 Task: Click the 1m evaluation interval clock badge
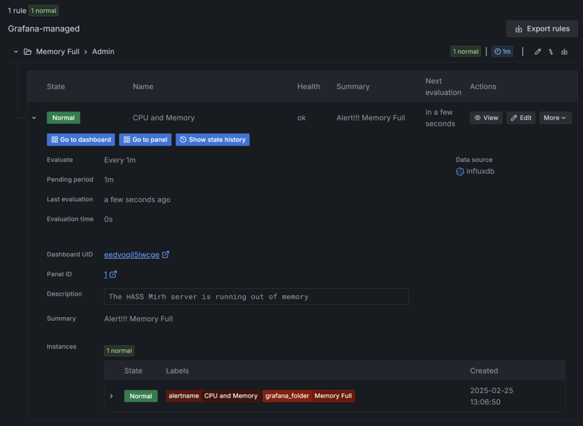pyautogui.click(x=502, y=52)
